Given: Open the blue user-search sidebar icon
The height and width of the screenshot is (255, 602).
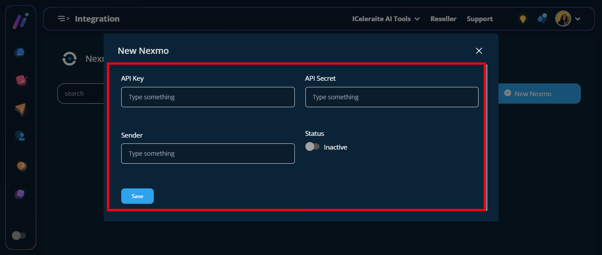Looking at the screenshot, I should [x=20, y=136].
